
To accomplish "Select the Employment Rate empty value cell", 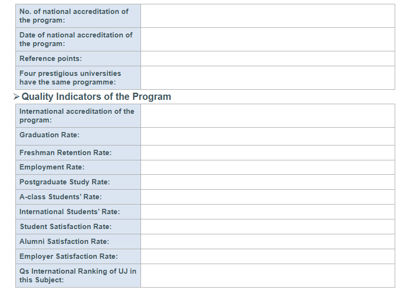I will point(268,167).
